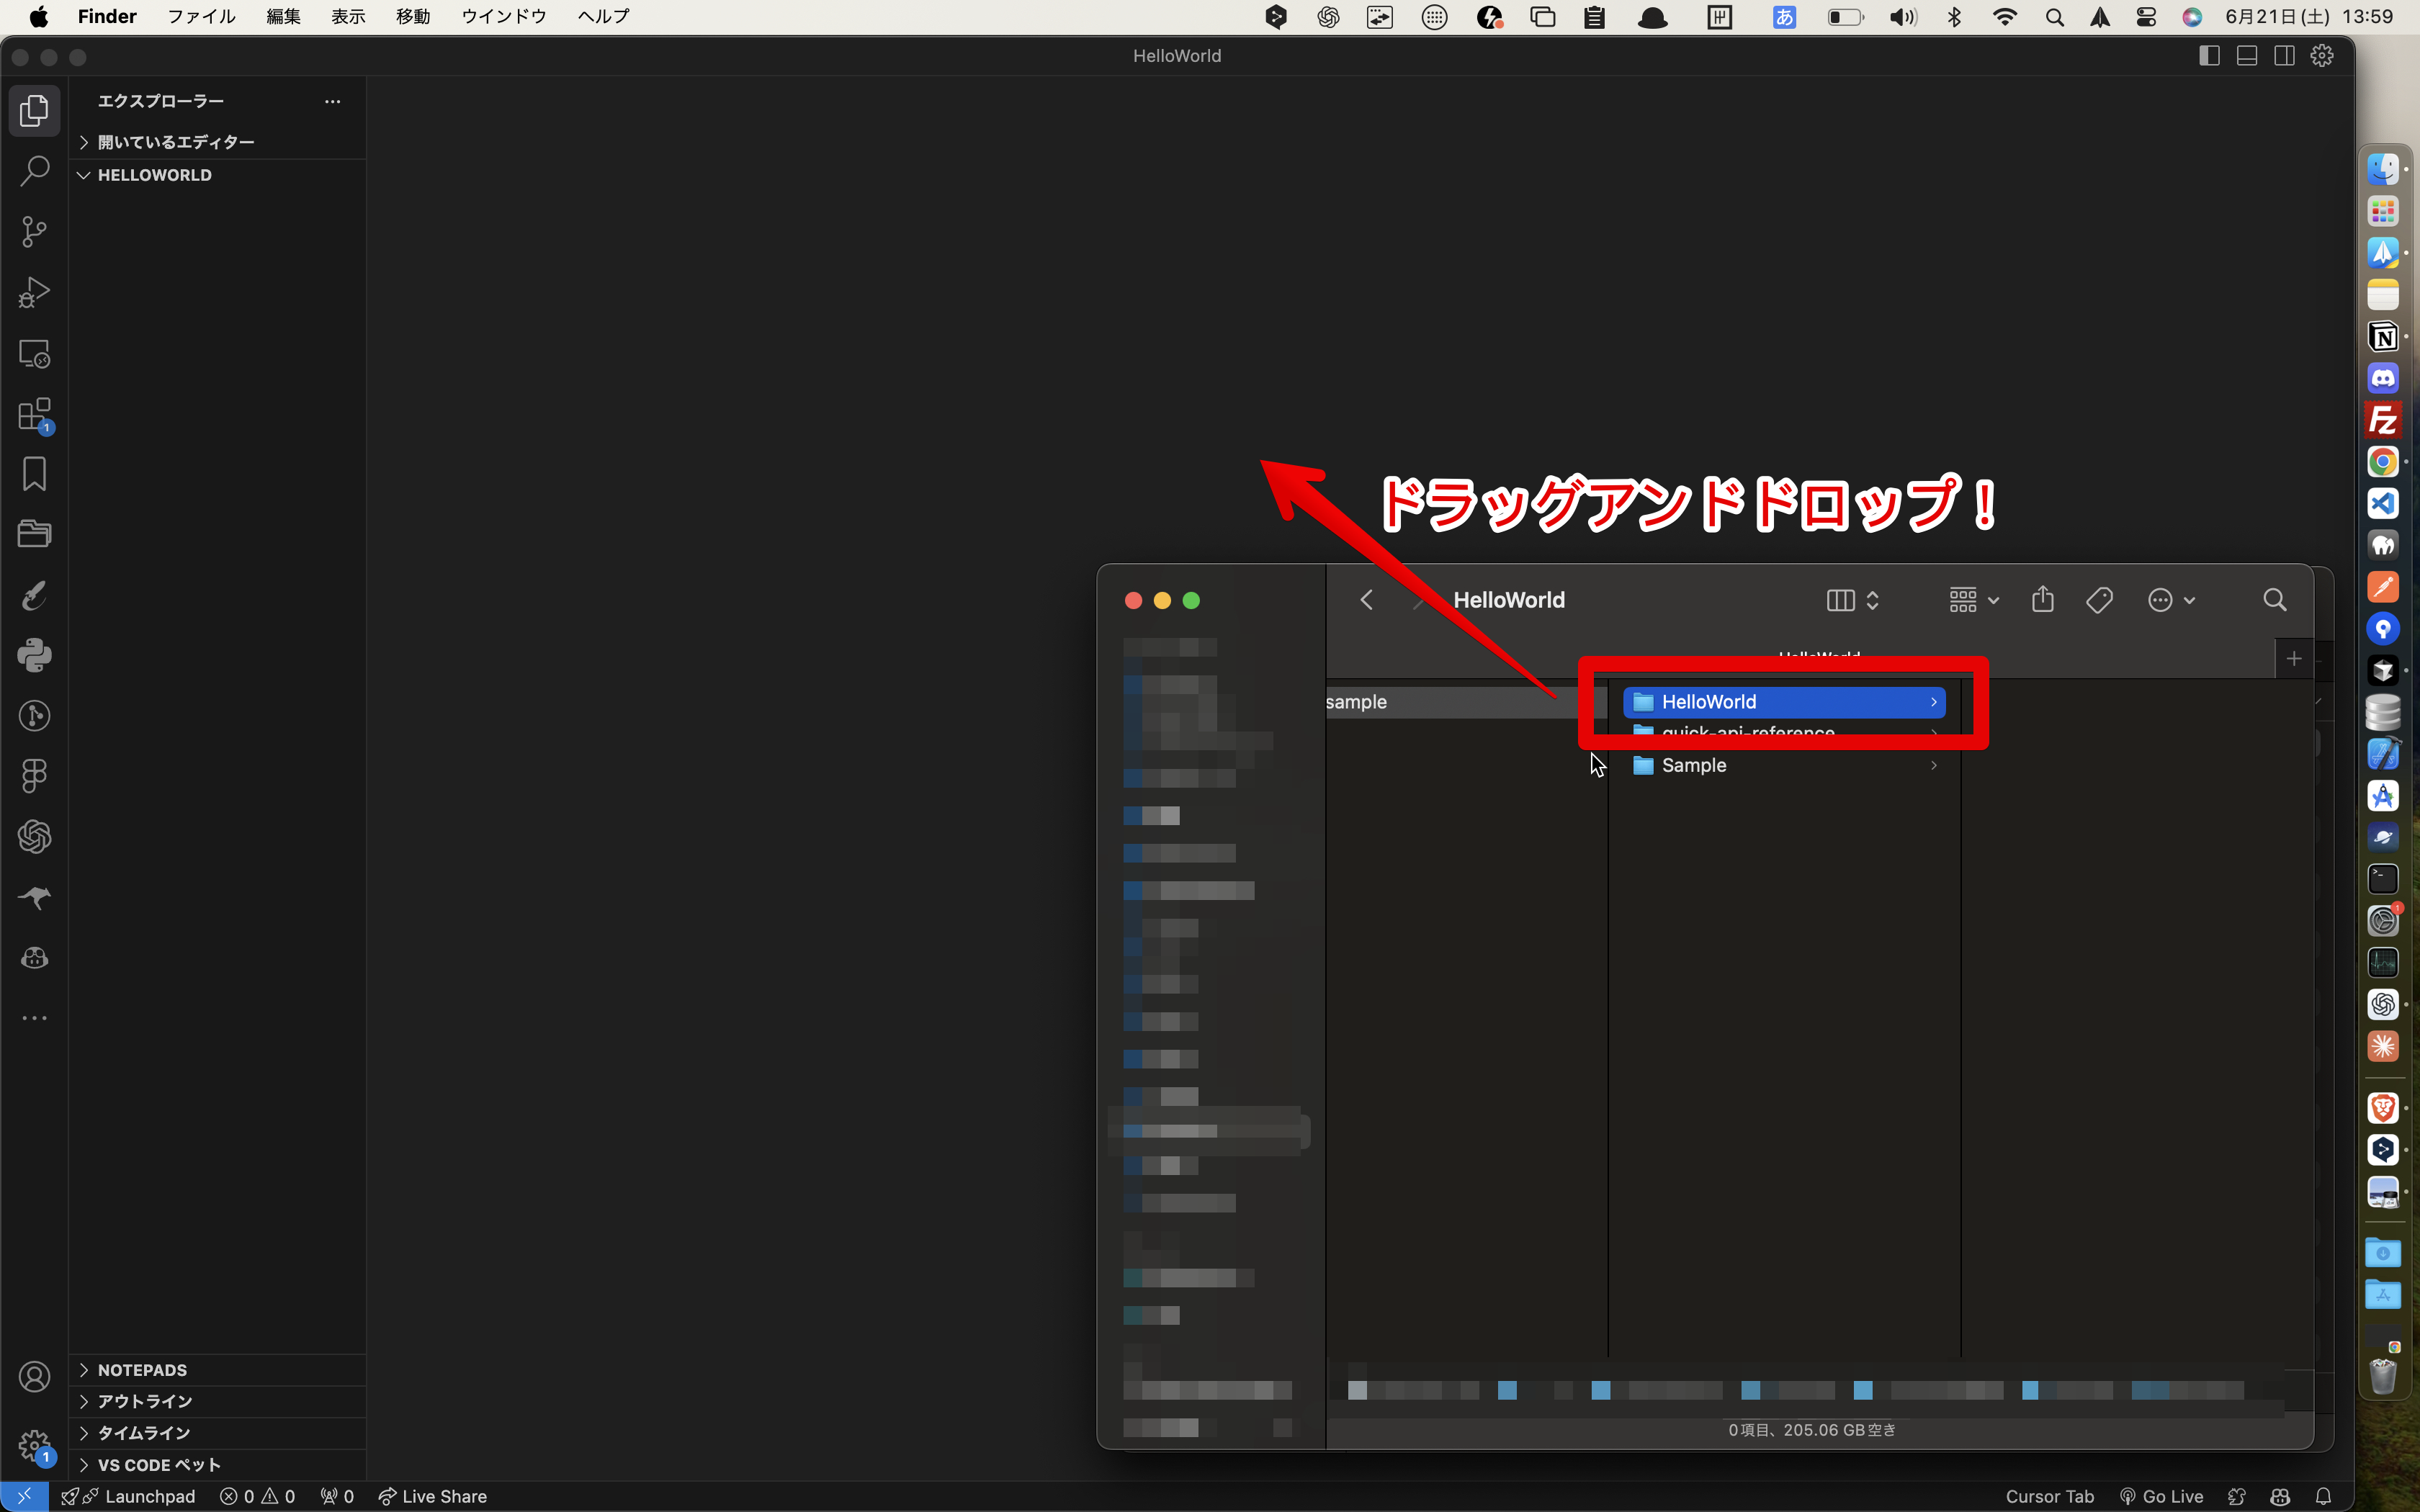Open the Project Manager folders icon
The width and height of the screenshot is (2420, 1512).
[34, 534]
